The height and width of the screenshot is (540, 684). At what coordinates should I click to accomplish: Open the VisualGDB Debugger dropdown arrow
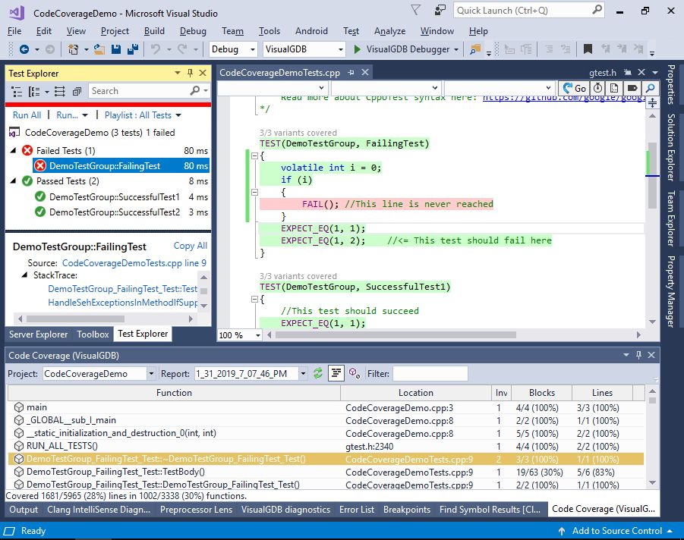click(456, 50)
